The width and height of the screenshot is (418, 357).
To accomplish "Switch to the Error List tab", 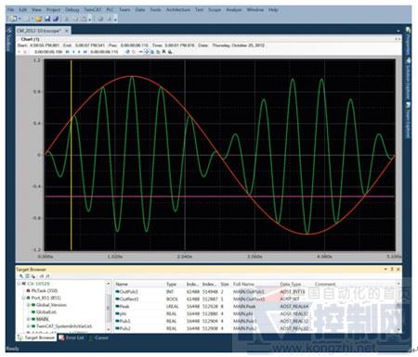I will coord(72,338).
